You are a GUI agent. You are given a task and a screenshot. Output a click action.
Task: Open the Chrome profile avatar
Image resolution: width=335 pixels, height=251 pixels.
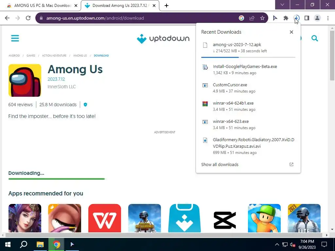click(317, 18)
